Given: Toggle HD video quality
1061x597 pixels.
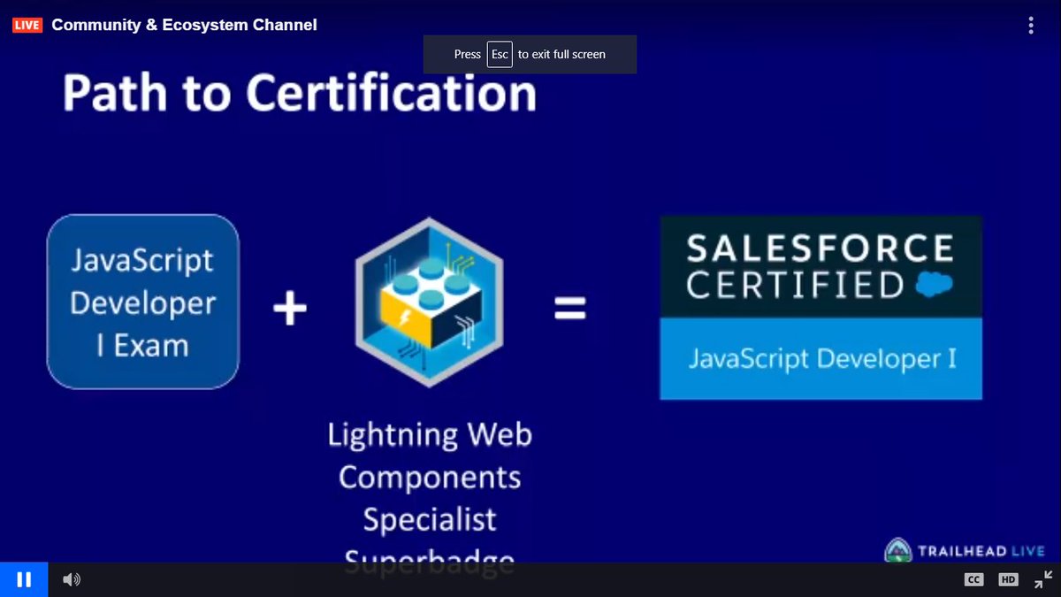Looking at the screenshot, I should pos(1009,580).
